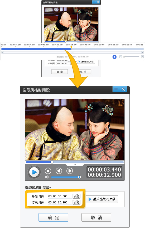Screen dimensions: 145x228
Task: Adjust the volume slider handle
Action: (x=79, y=177)
